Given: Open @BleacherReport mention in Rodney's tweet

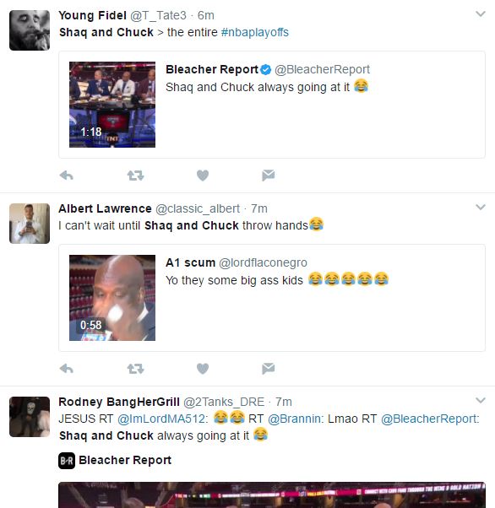Looking at the screenshot, I should pyautogui.click(x=430, y=419).
